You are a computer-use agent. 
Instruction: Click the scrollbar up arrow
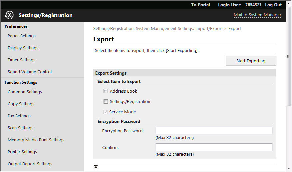coord(288,4)
